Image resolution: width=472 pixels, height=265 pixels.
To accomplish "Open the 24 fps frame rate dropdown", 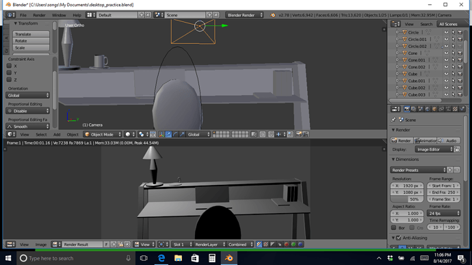I will tap(443, 213).
